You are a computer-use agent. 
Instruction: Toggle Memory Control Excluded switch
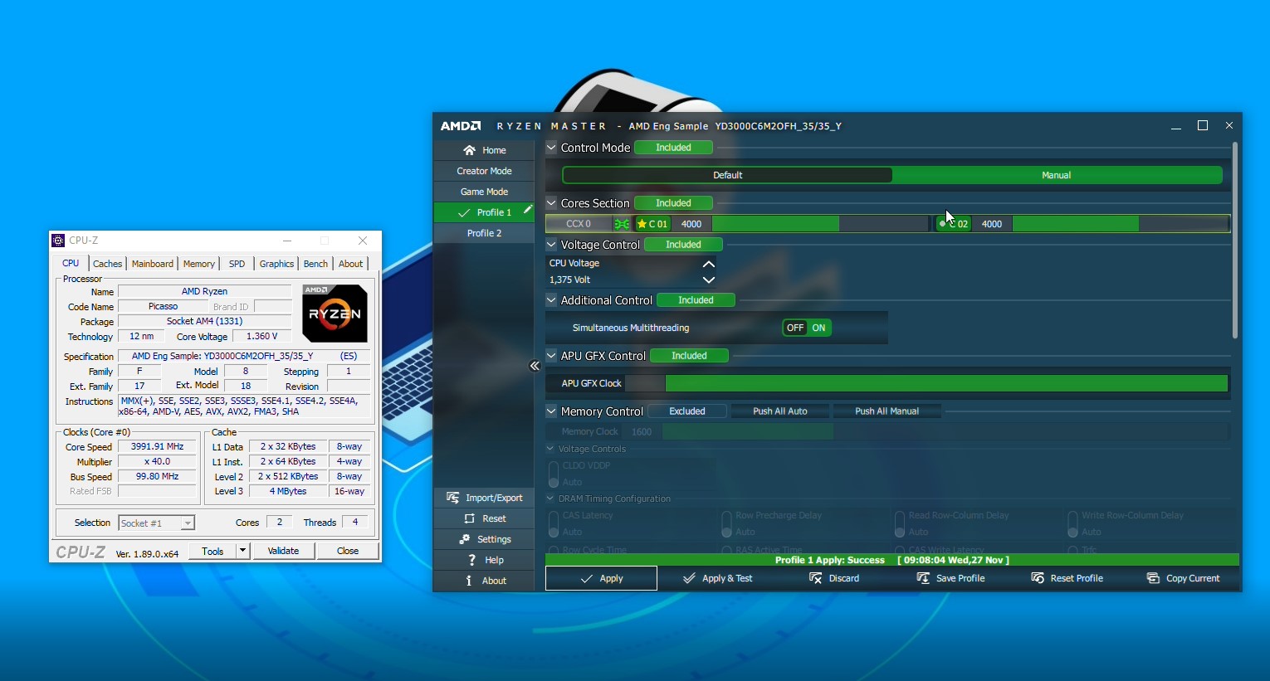coord(687,411)
